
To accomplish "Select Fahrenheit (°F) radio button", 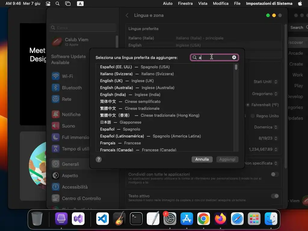I will (248, 105).
